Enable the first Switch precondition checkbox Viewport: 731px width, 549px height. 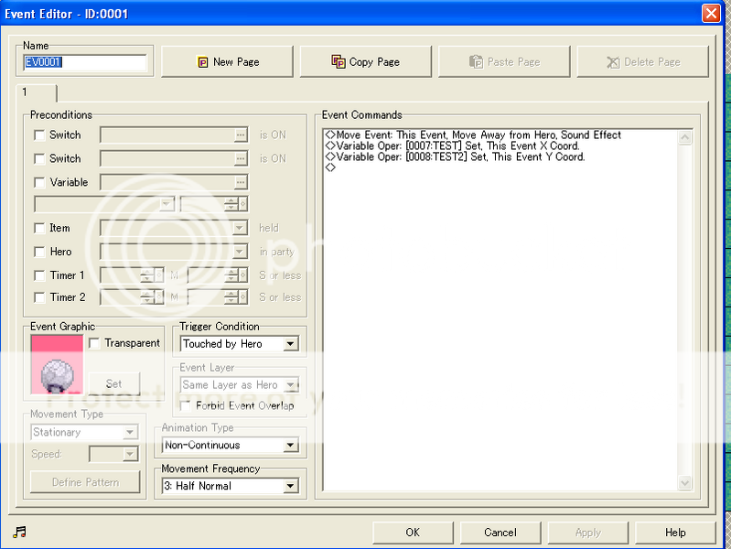(x=38, y=135)
